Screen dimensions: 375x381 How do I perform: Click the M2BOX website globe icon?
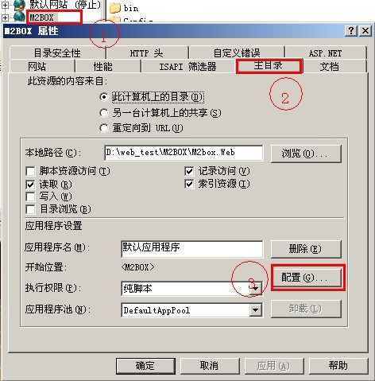[x=19, y=17]
